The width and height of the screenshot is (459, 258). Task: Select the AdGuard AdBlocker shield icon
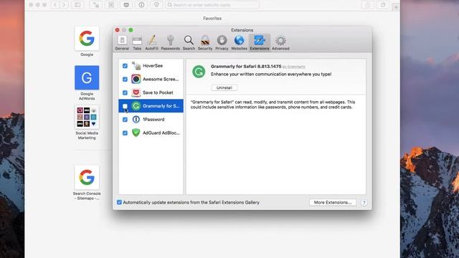pos(136,133)
